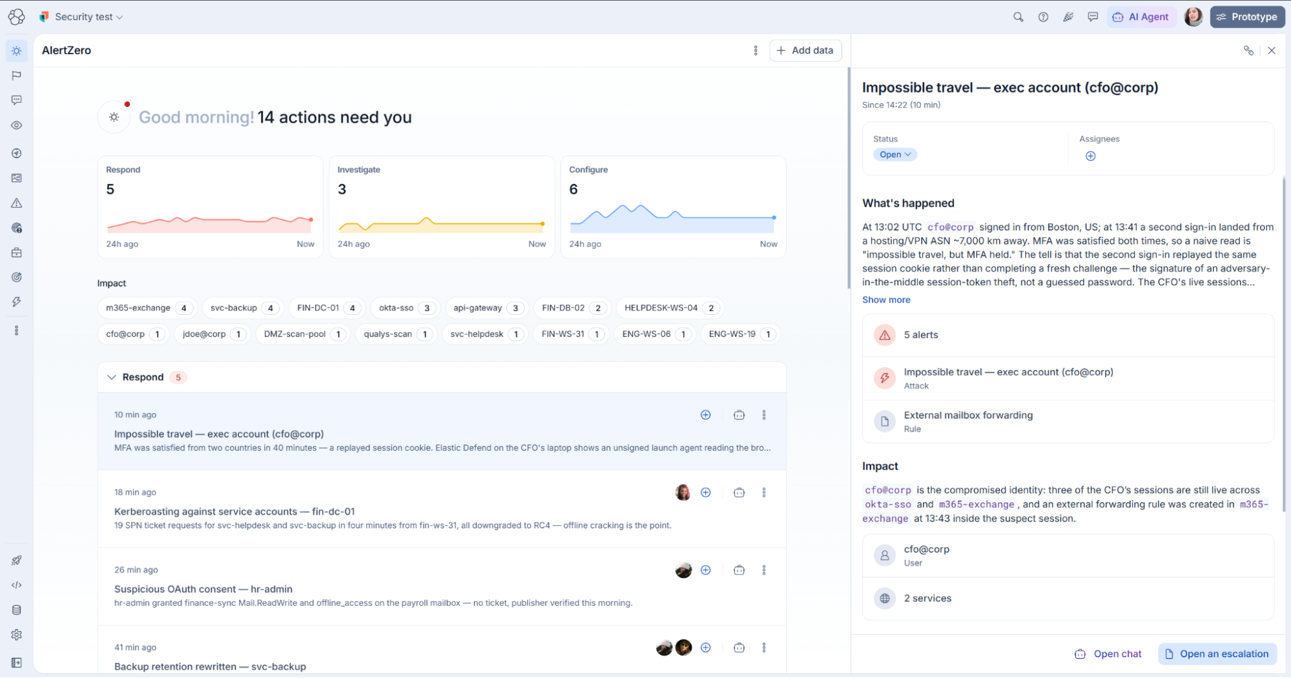This screenshot has width=1291, height=678.
Task: Open the code brackets icon in sidebar
Action: point(17,585)
